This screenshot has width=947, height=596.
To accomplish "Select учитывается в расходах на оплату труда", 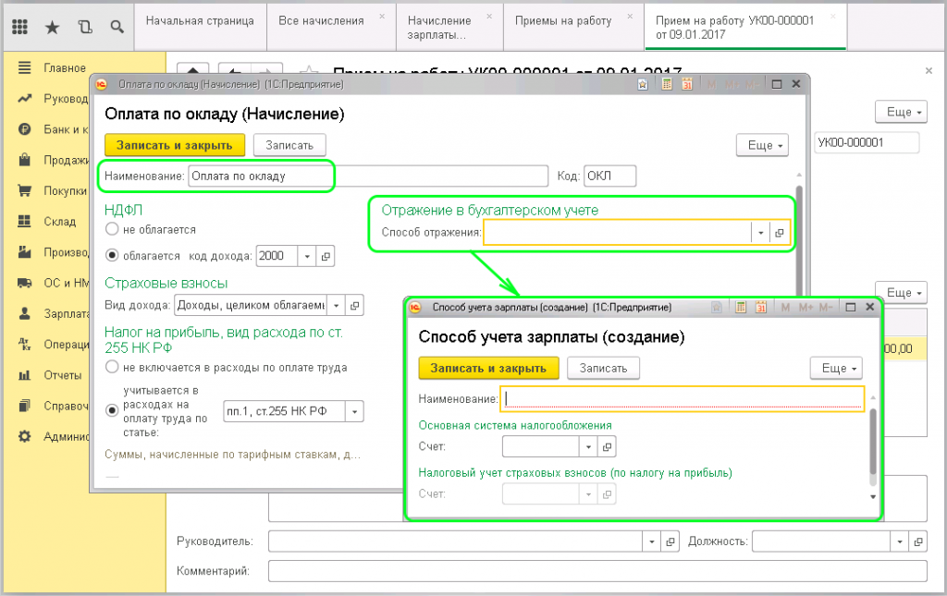I will click(112, 411).
